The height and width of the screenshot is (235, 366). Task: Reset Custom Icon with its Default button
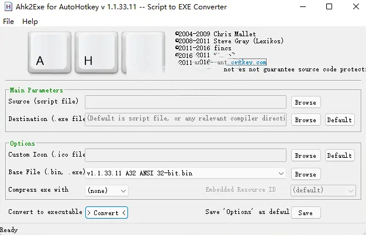click(x=340, y=155)
